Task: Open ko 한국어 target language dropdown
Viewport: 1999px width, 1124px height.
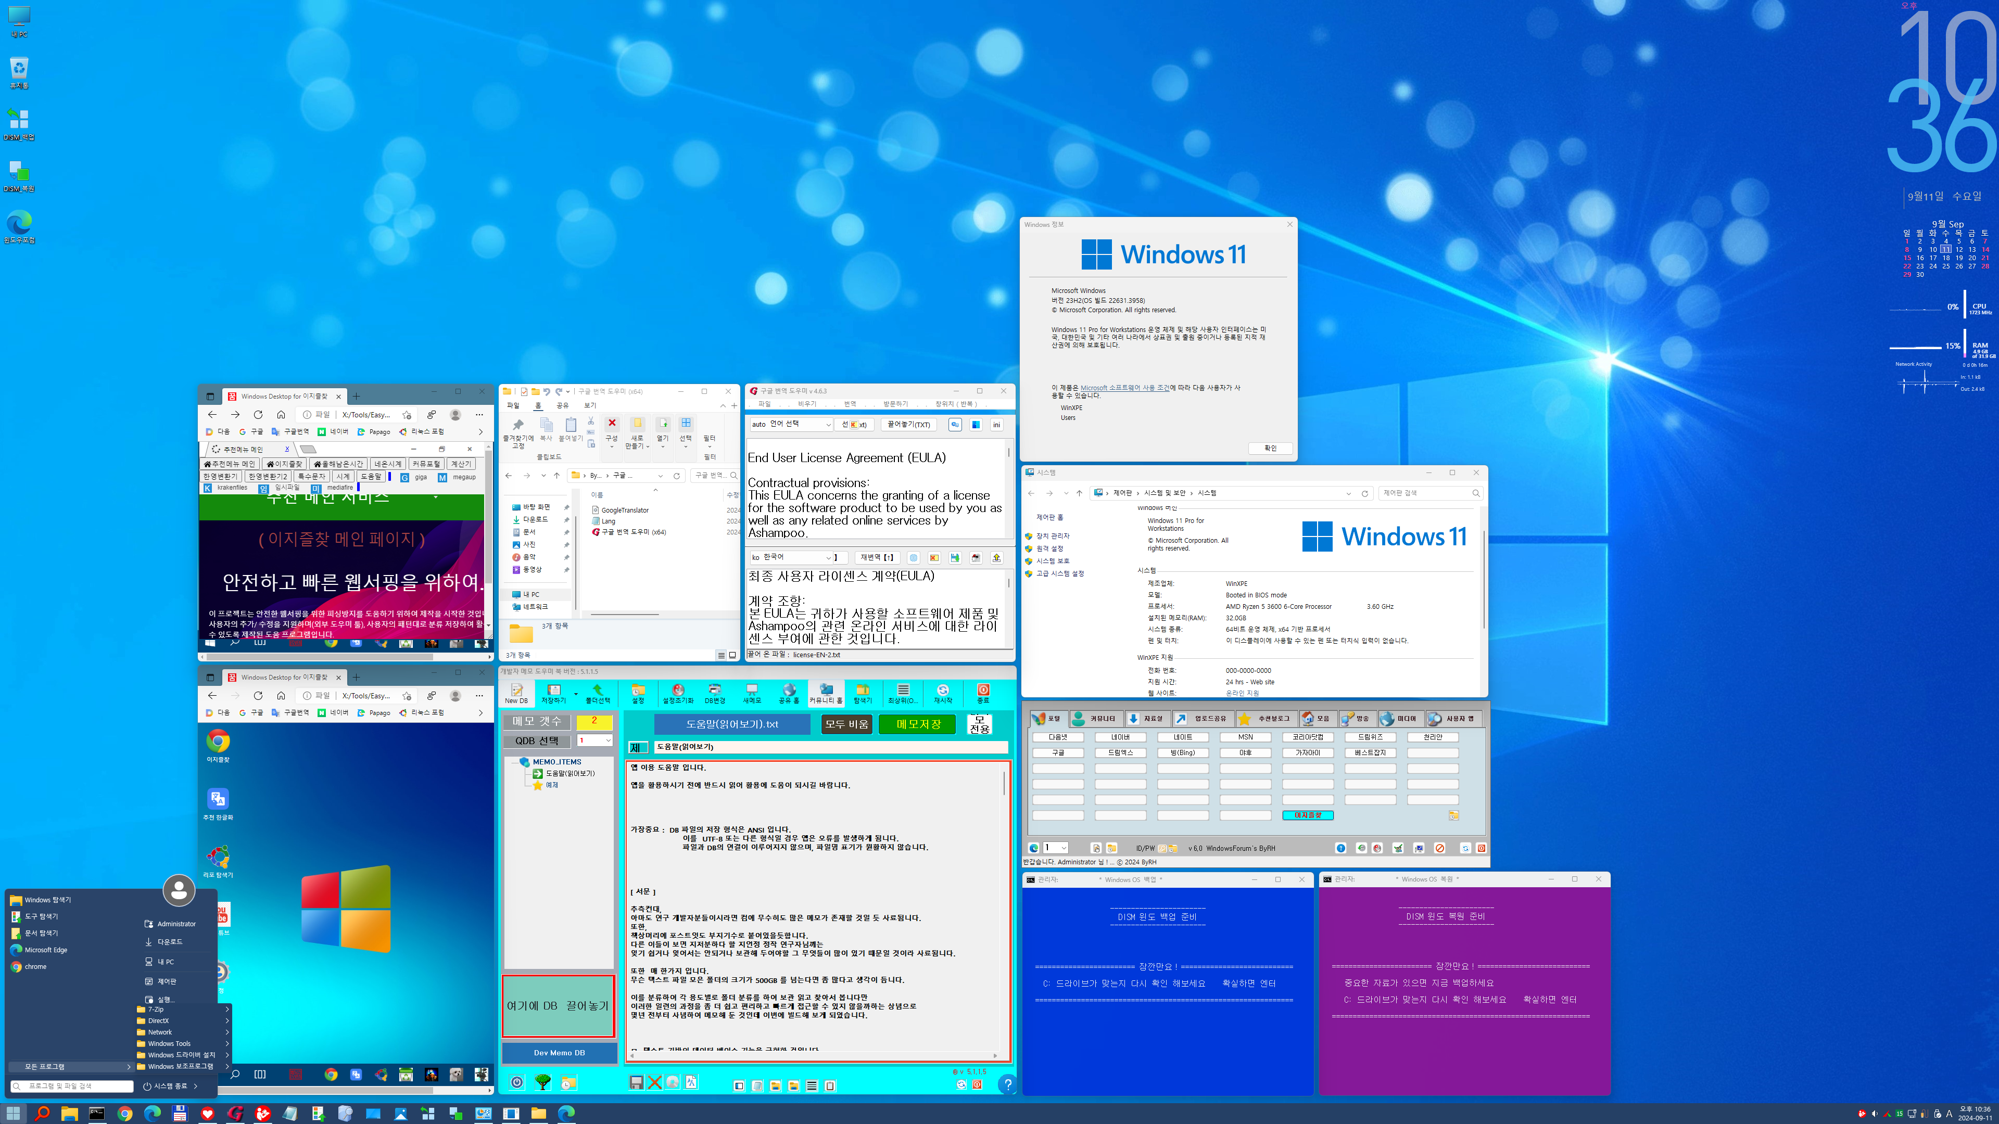Action: (791, 557)
